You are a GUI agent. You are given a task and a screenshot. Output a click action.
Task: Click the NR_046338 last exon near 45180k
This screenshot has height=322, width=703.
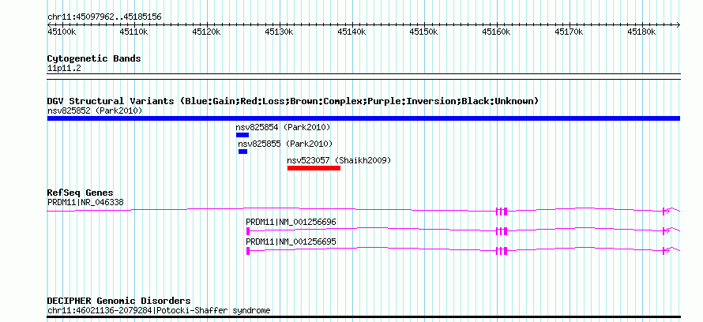point(664,212)
